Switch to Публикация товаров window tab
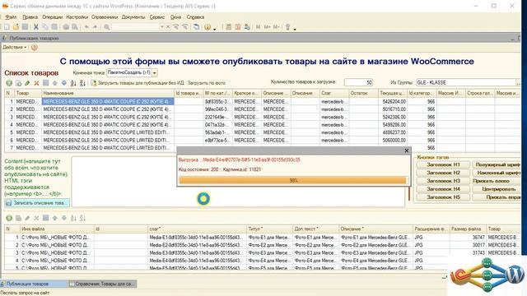Viewport: 527px width, 296px height. [x=34, y=284]
